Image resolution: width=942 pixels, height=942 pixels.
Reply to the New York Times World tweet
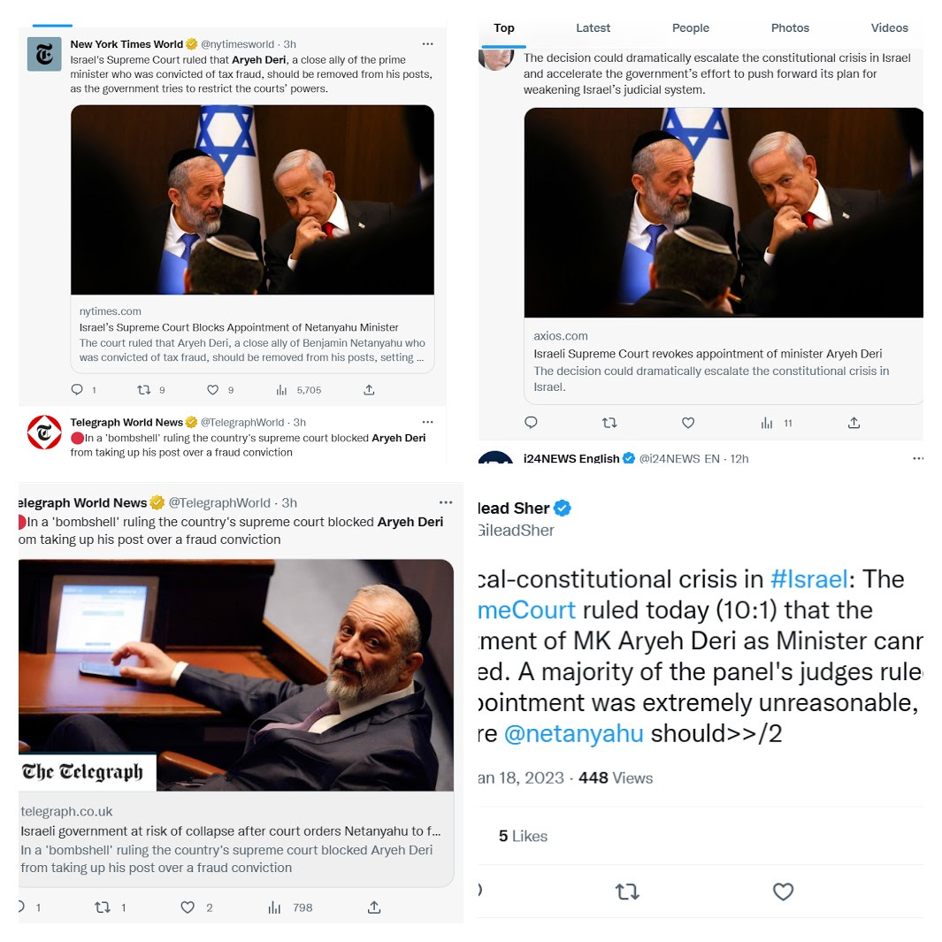pyautogui.click(x=77, y=390)
